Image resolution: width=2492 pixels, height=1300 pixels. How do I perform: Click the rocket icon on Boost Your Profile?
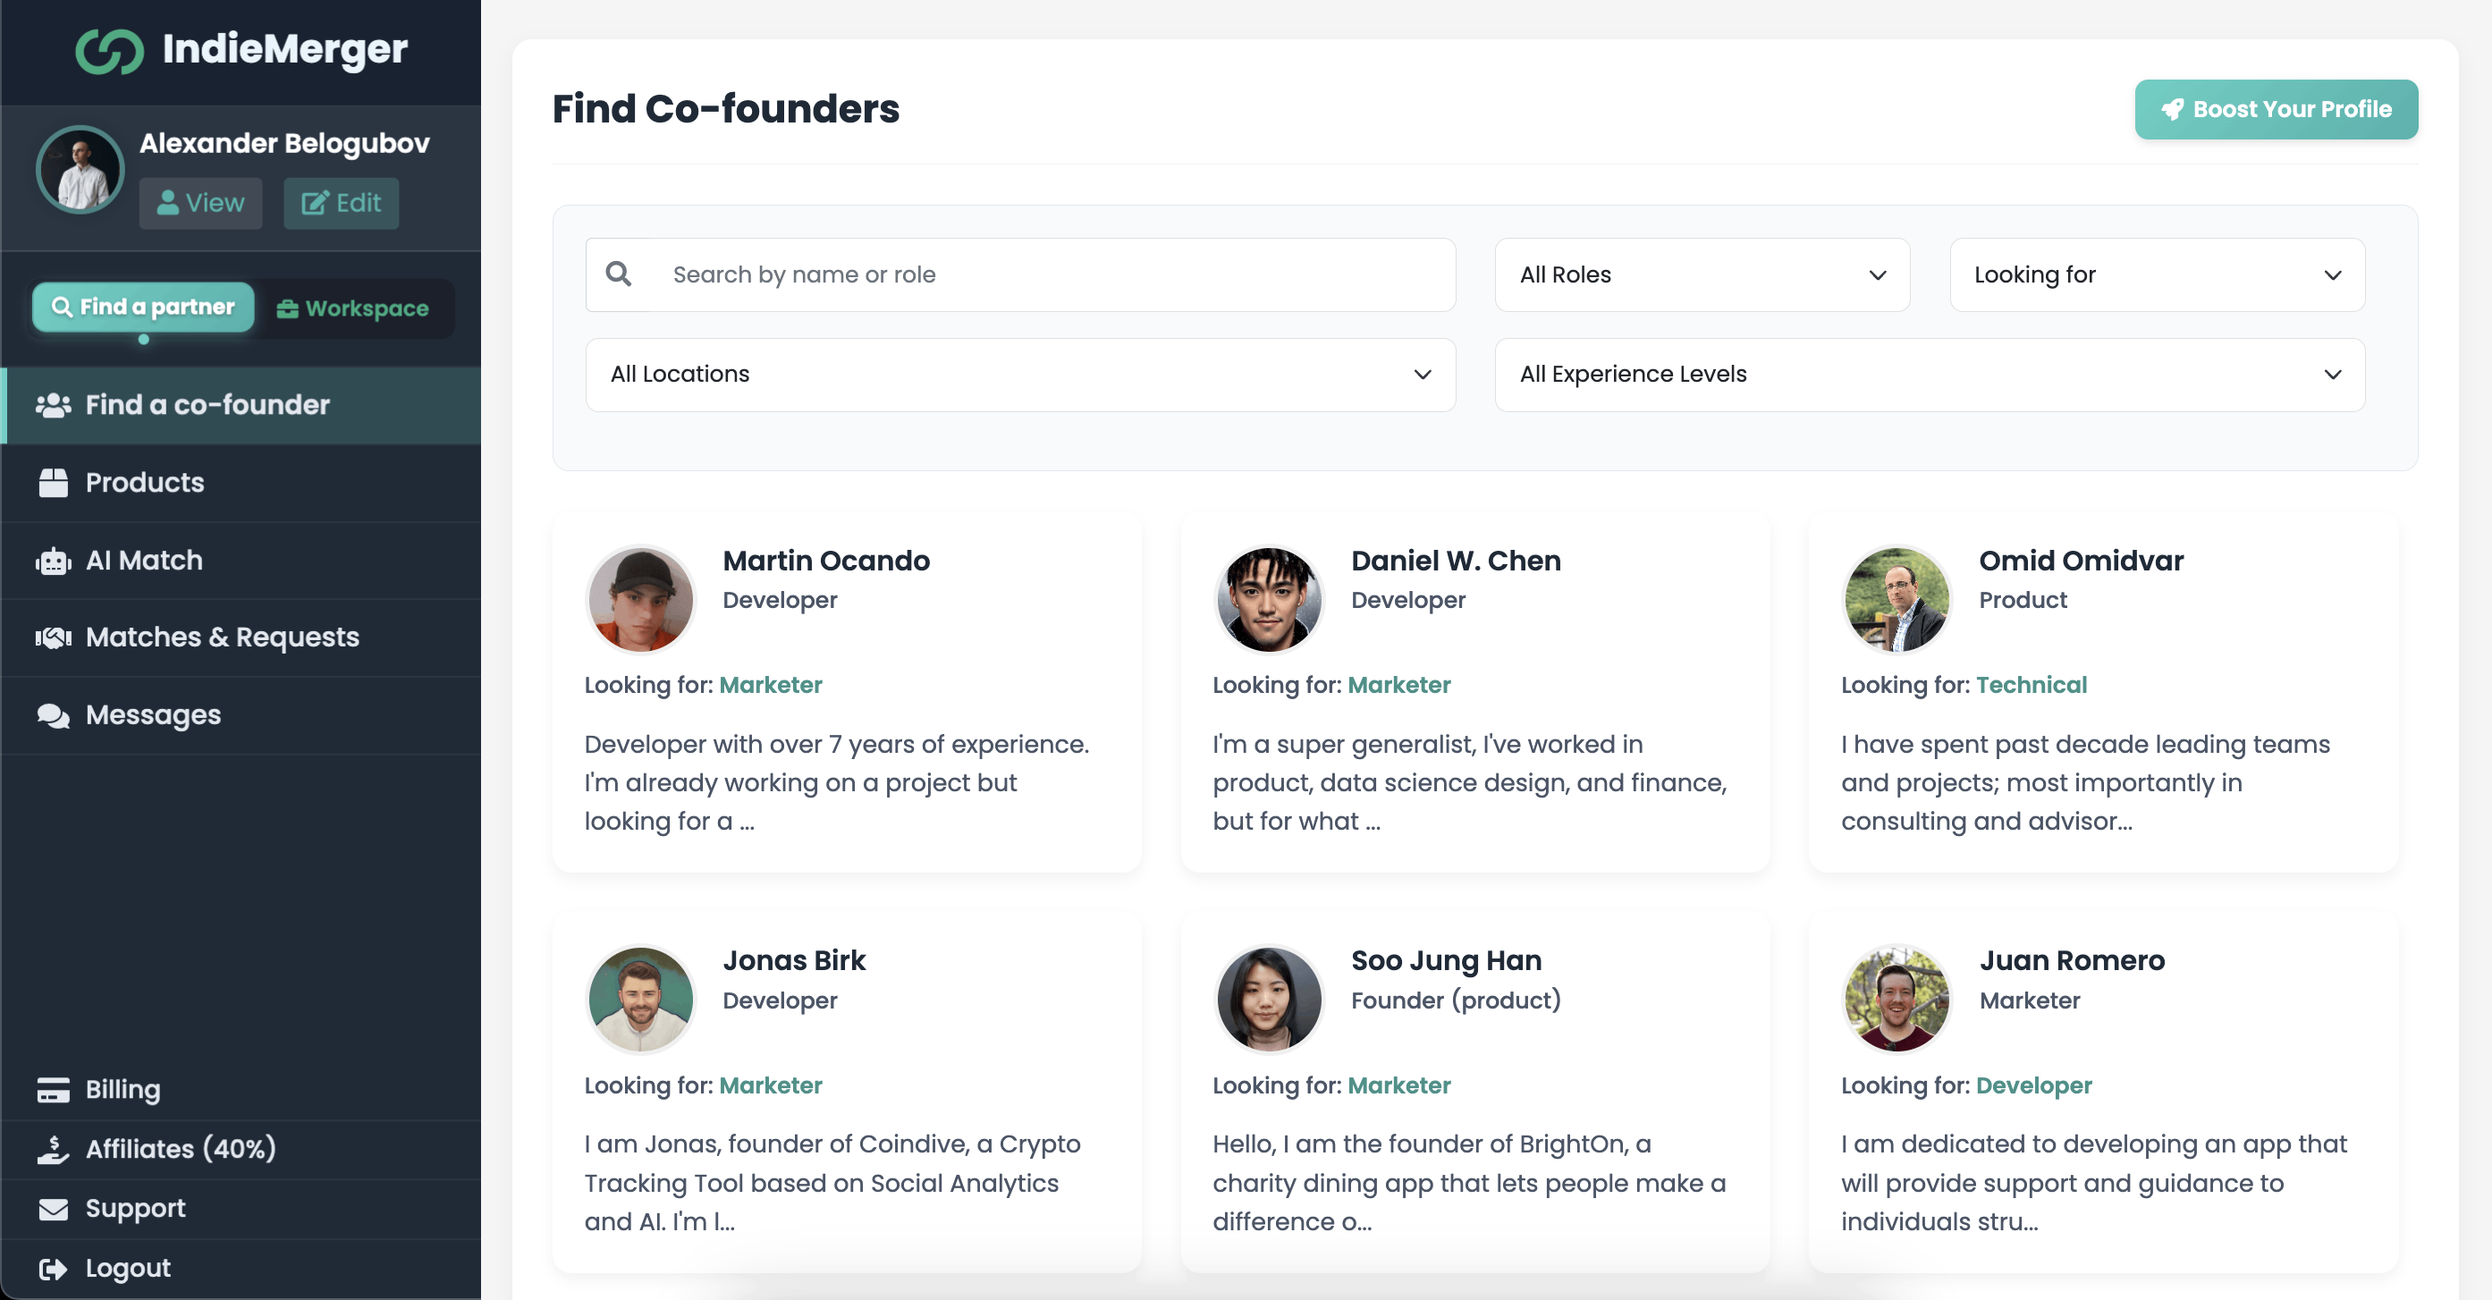pyautogui.click(x=2175, y=109)
